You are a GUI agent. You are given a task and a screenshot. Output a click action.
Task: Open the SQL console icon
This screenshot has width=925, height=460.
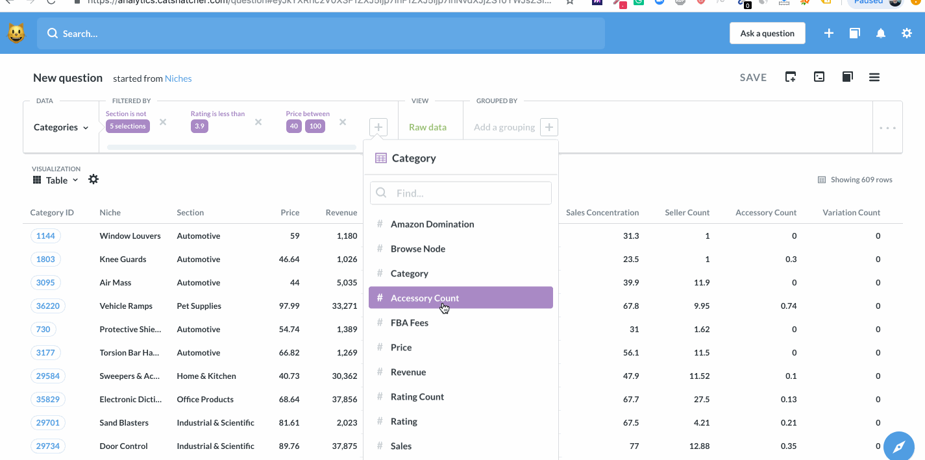(819, 77)
